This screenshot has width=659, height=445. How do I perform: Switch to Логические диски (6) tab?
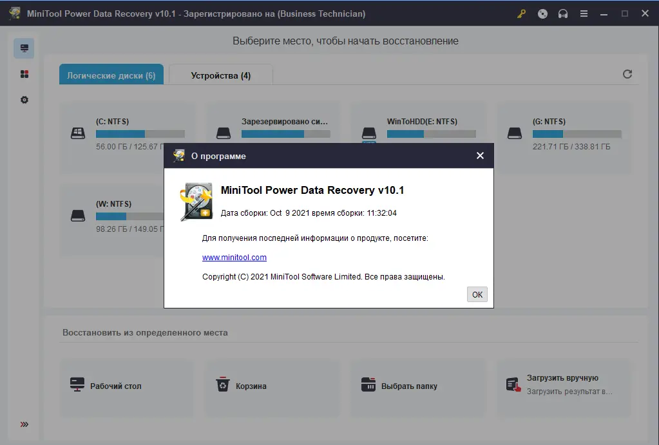click(x=111, y=74)
